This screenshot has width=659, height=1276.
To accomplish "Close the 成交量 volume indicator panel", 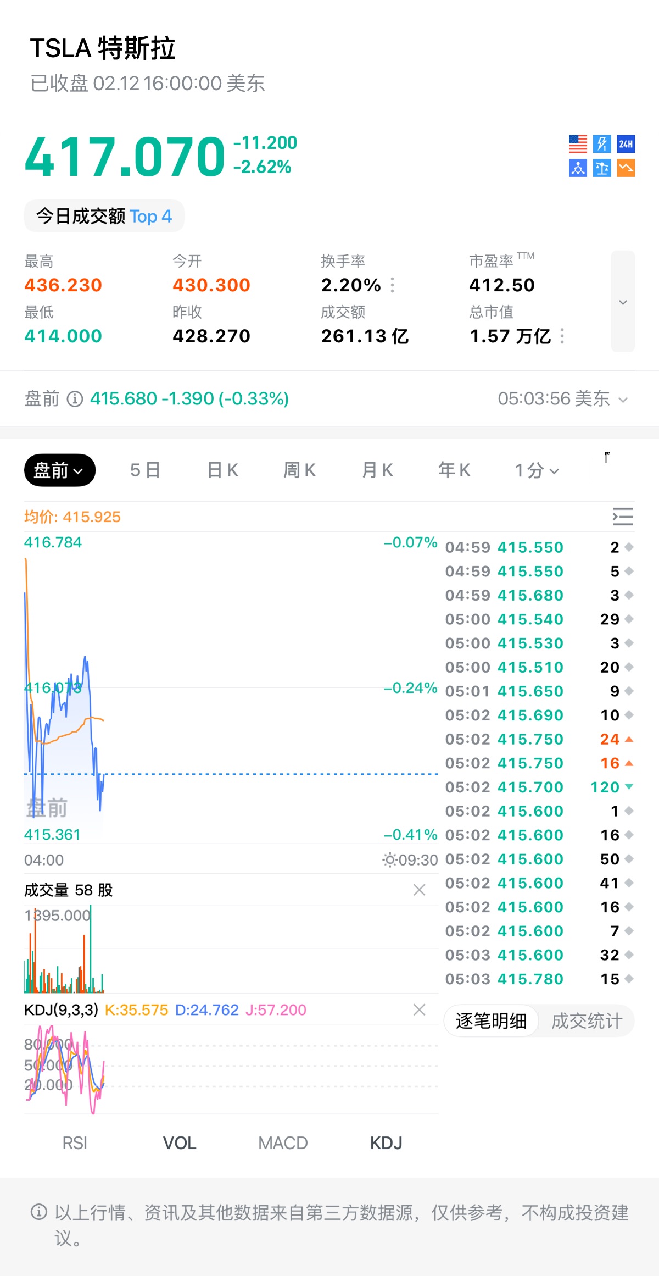I will pos(419,890).
